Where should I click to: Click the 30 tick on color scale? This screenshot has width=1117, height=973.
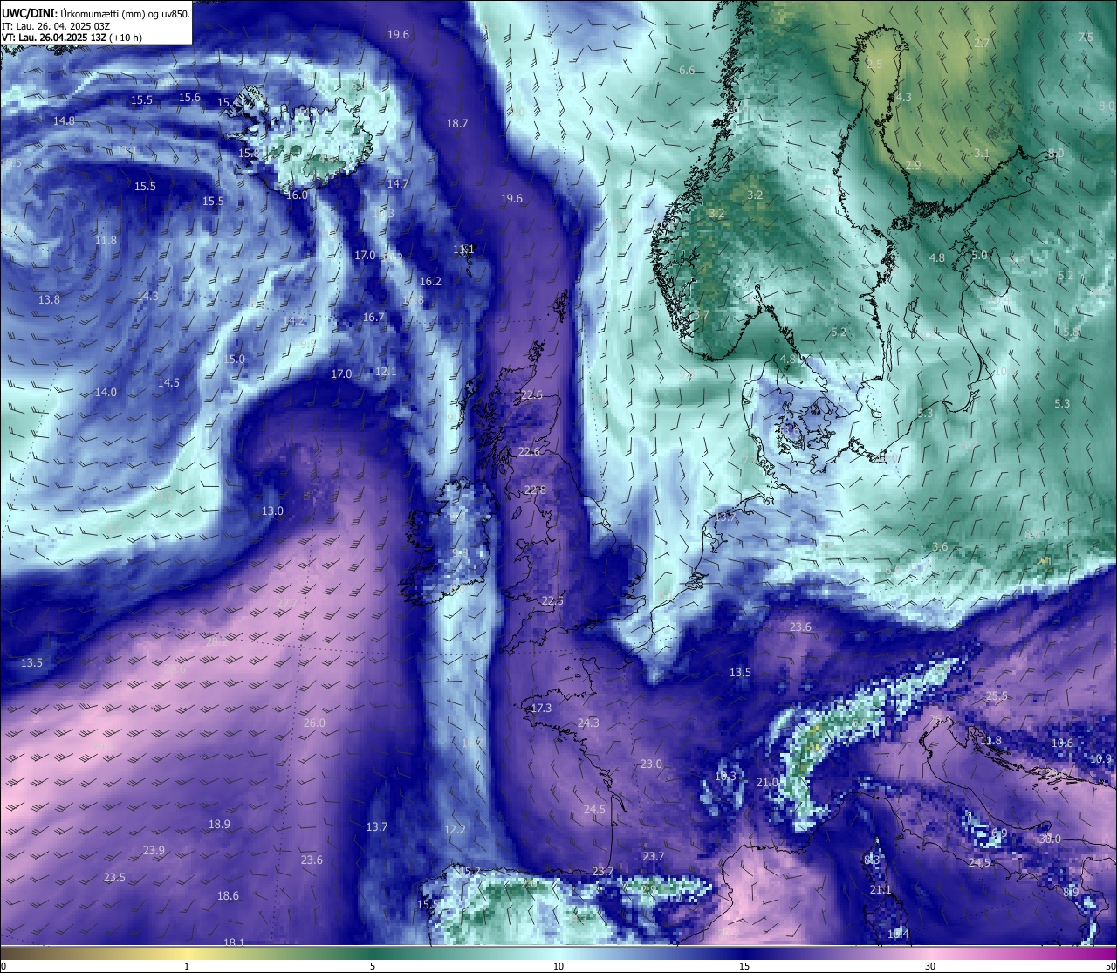pos(930,966)
